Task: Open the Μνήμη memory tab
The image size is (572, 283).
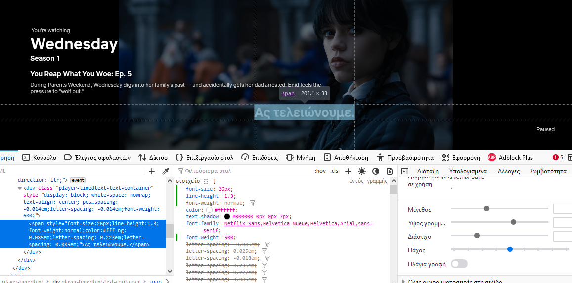Action: coord(301,157)
